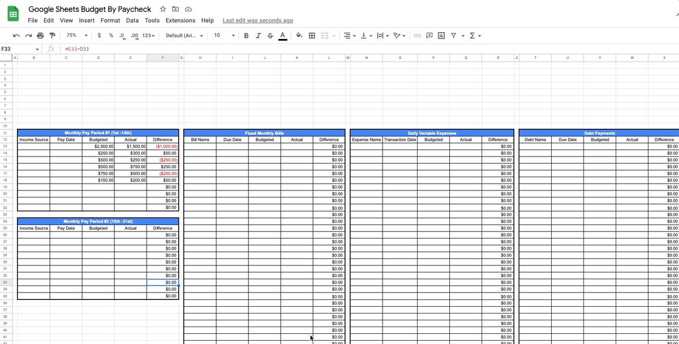The width and height of the screenshot is (679, 344).
Task: Open the horizontal align dropdown
Action: 350,36
